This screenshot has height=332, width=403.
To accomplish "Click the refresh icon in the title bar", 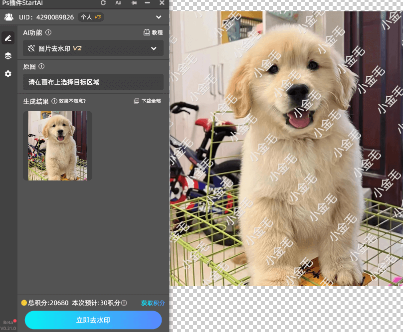I will tap(103, 3).
